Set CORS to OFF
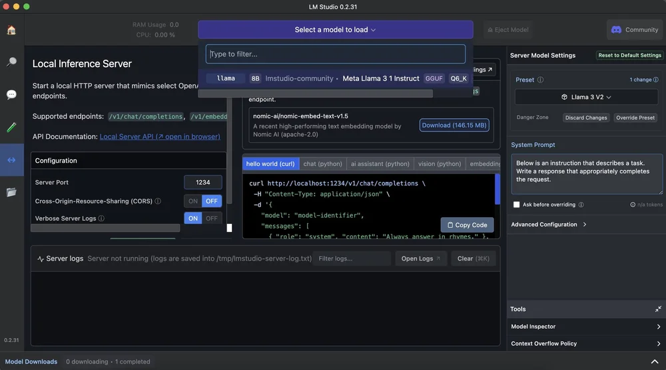The width and height of the screenshot is (666, 370). click(x=212, y=201)
